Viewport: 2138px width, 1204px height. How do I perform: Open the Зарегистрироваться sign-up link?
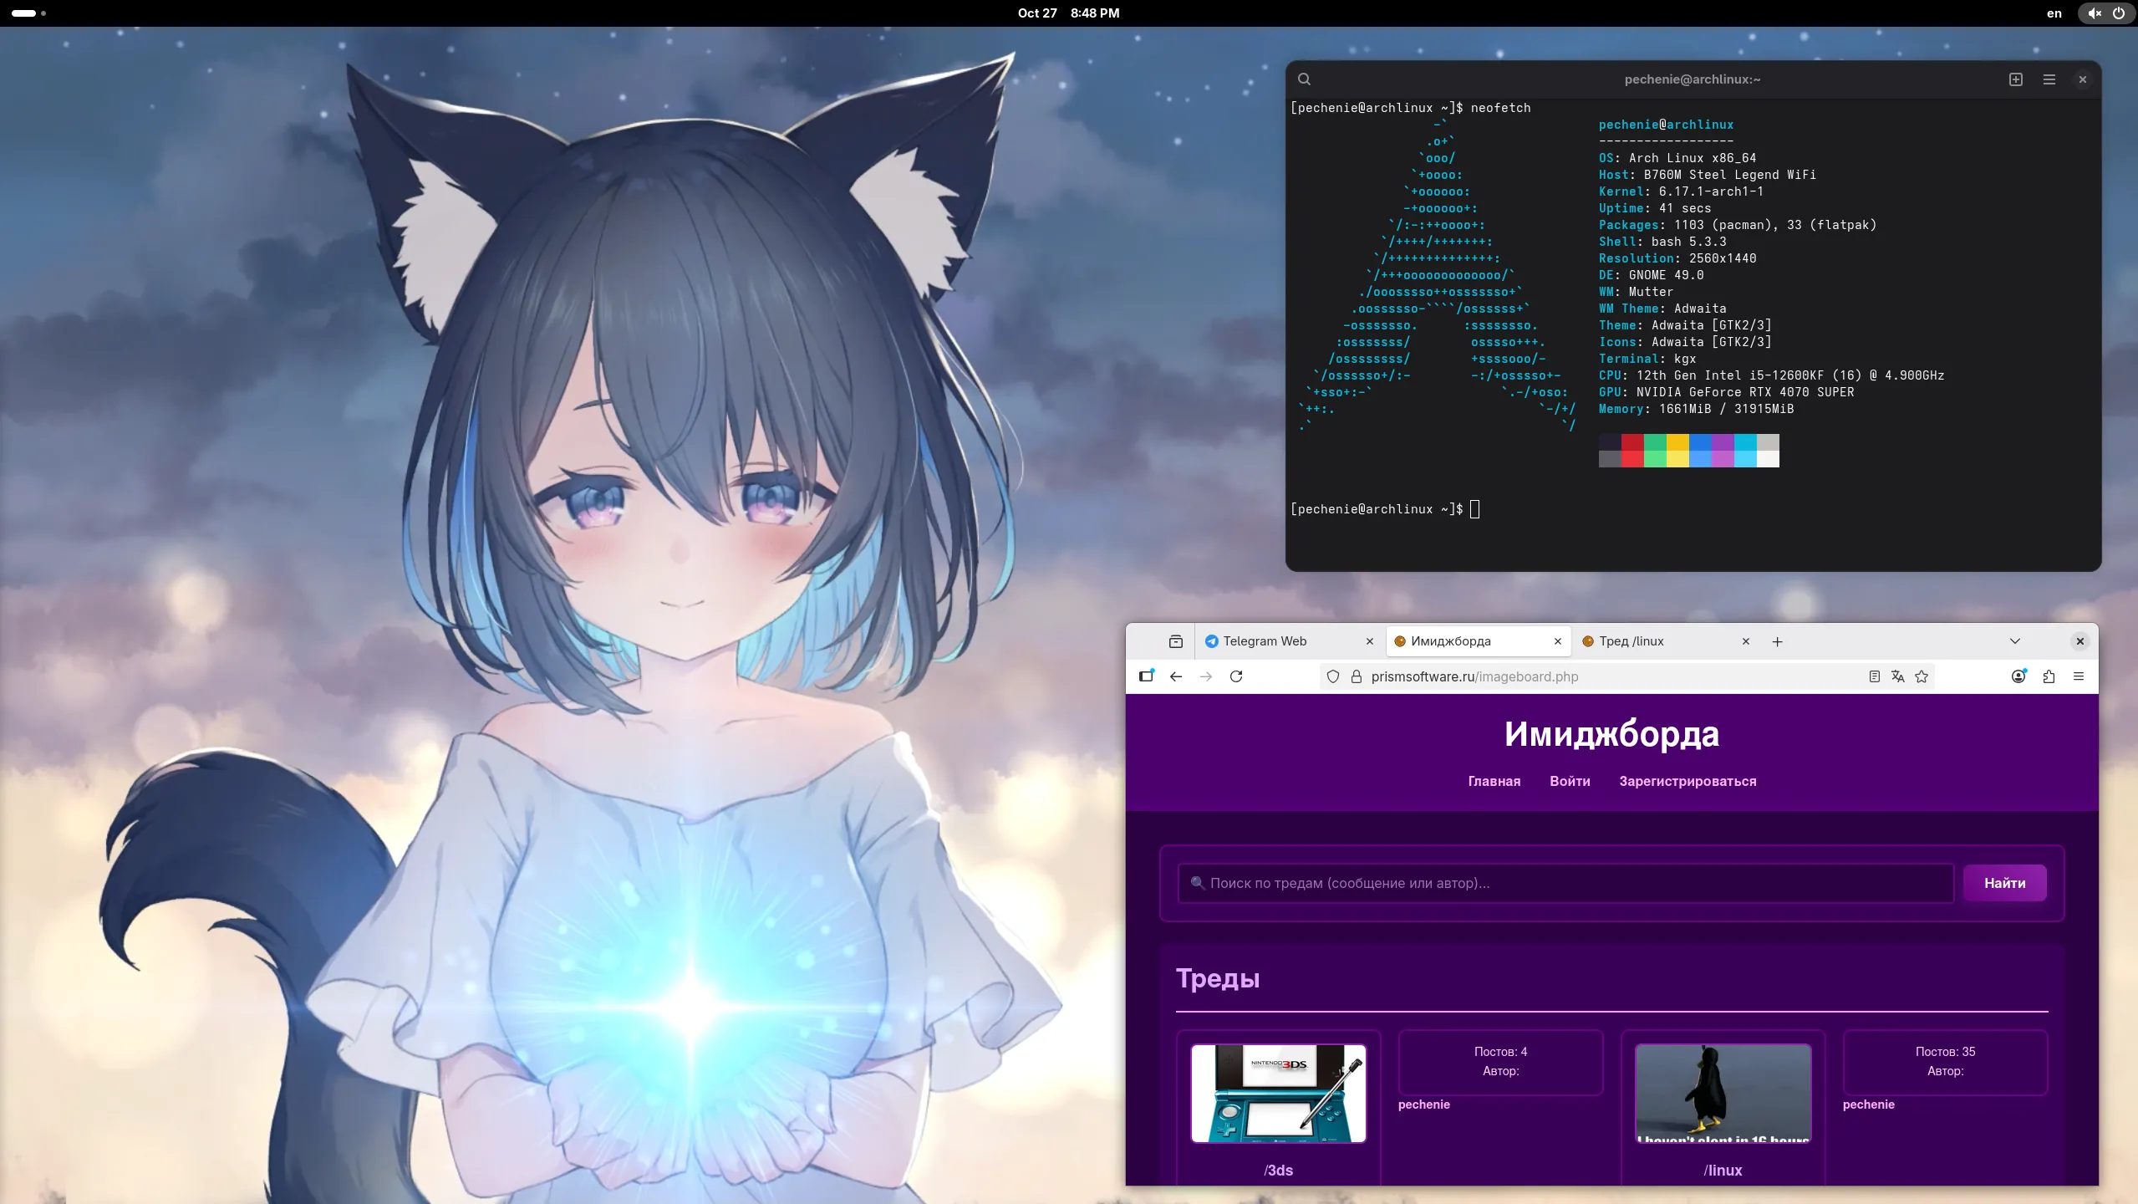pos(1687,781)
